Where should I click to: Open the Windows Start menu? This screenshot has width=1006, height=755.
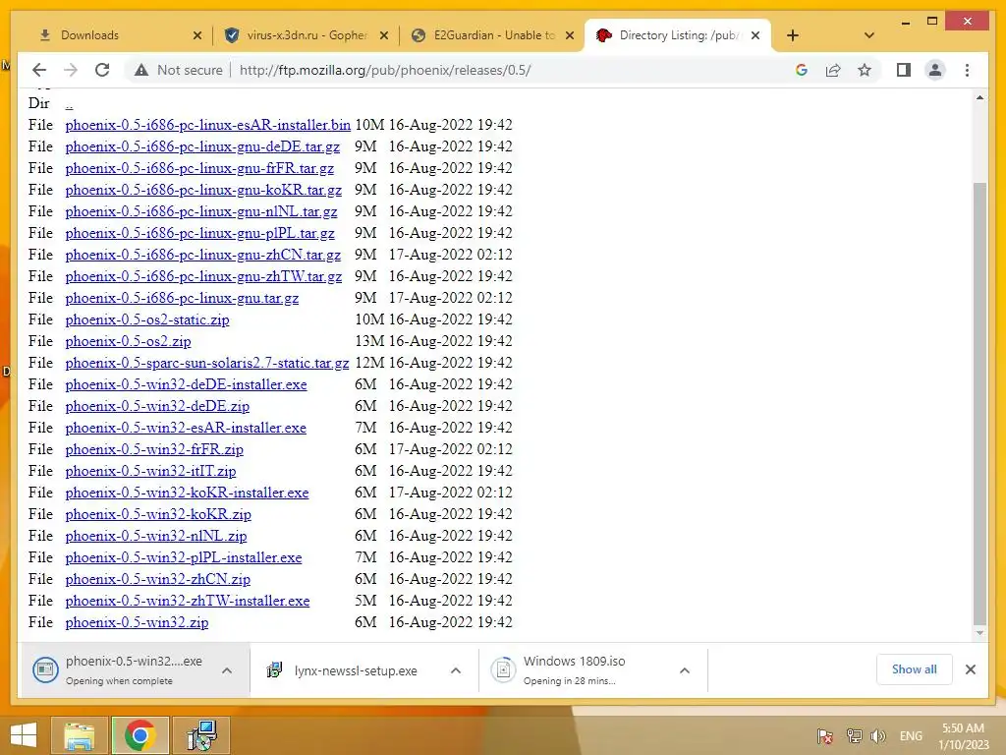pos(24,735)
